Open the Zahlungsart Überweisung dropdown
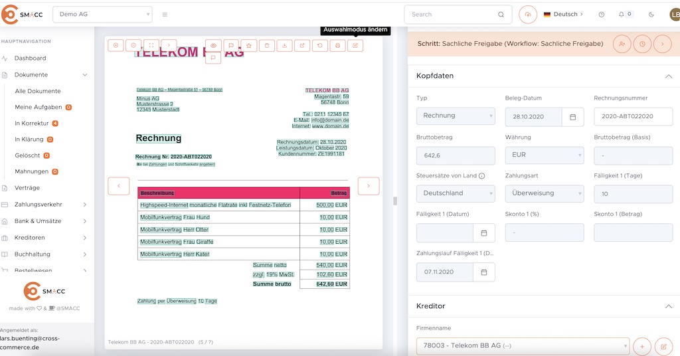 click(545, 193)
